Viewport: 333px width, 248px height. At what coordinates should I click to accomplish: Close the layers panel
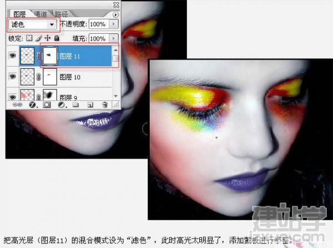tap(116, 5)
